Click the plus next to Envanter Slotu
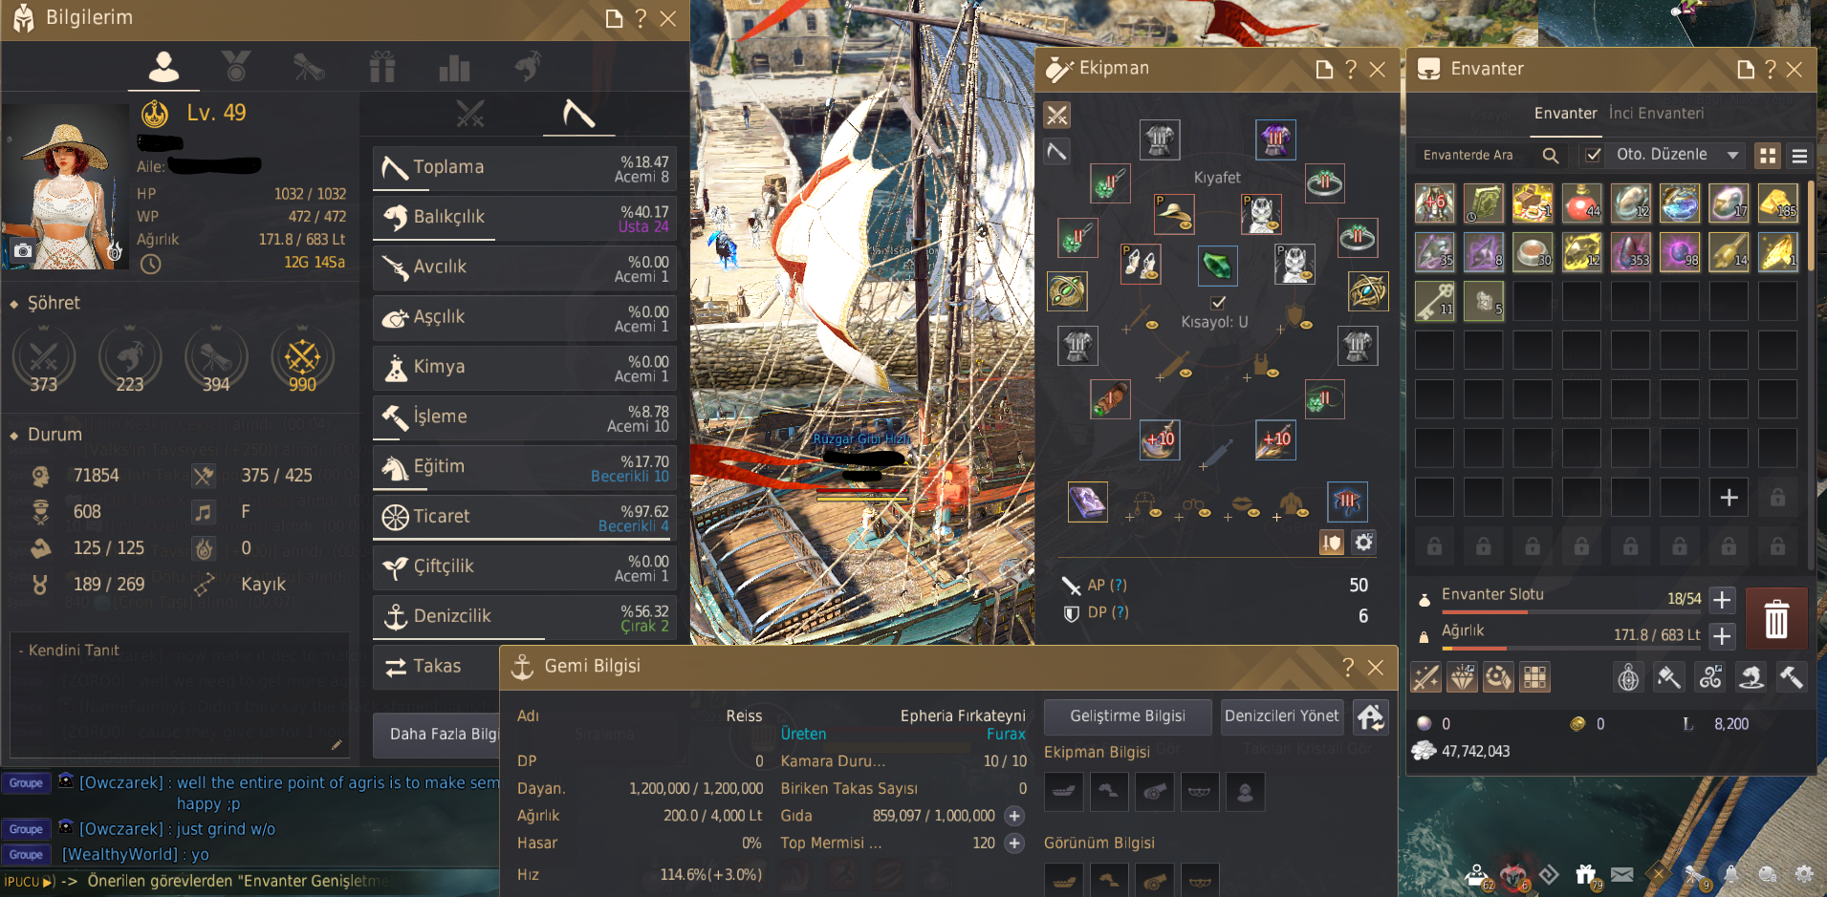 [x=1722, y=600]
